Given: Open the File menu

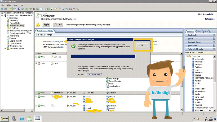Looking at the screenshot, I should 3,5.
